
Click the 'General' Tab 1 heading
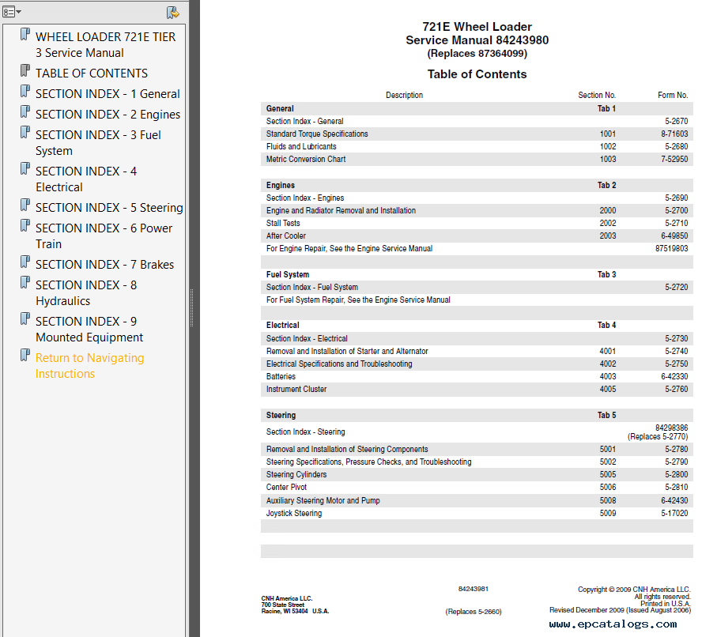(x=280, y=108)
